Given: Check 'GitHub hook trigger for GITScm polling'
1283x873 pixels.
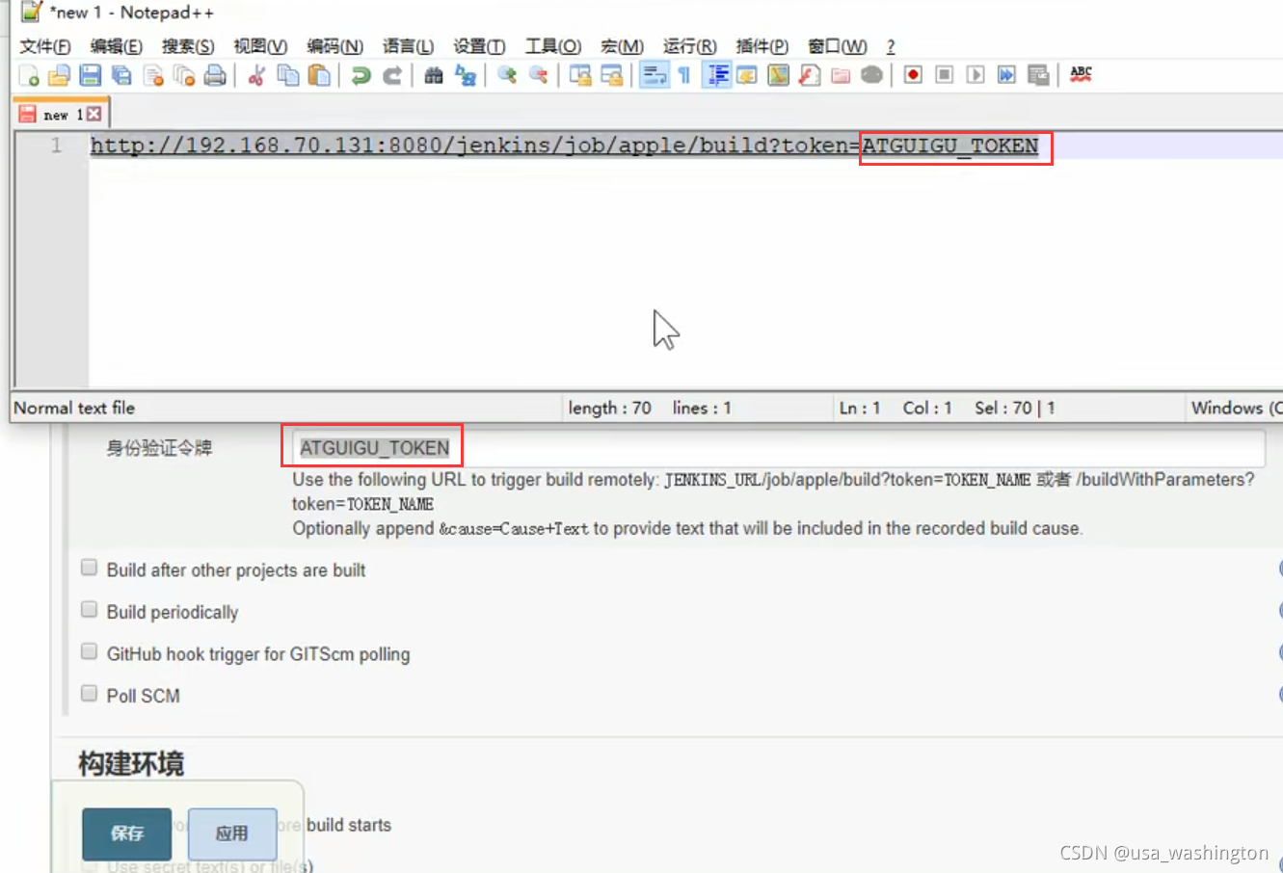Looking at the screenshot, I should pyautogui.click(x=90, y=652).
